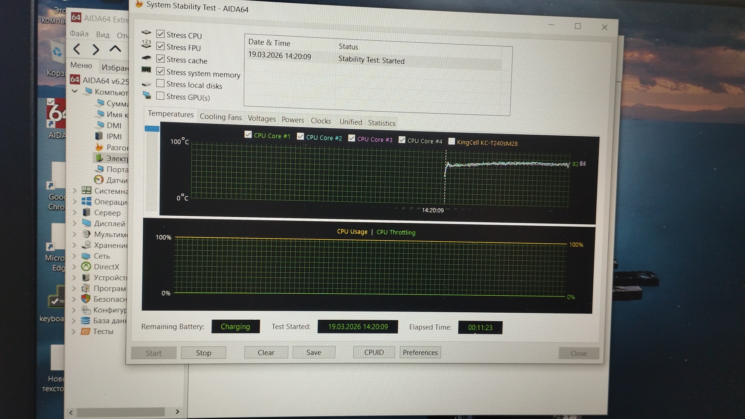Image resolution: width=745 pixels, height=419 pixels.
Task: Select the DirectX tree icon
Action: coord(86,267)
